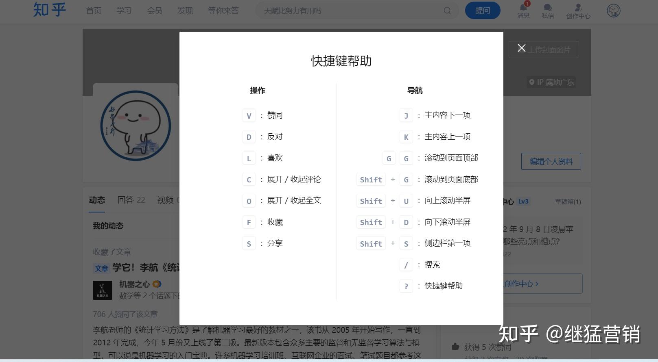Click the 滚动到页面底部 label
Image resolution: width=658 pixels, height=362 pixels.
(x=451, y=179)
